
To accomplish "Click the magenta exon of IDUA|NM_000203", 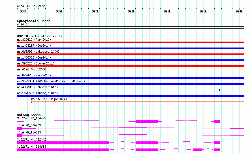I will pos(20,129).
